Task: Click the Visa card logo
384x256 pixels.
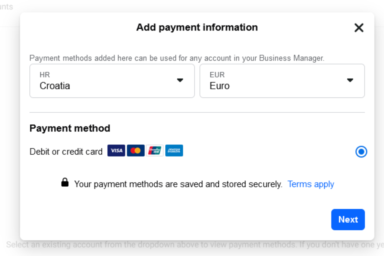Action: tap(116, 151)
